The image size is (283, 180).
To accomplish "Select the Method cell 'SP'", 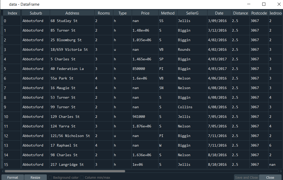I will [x=168, y=59].
